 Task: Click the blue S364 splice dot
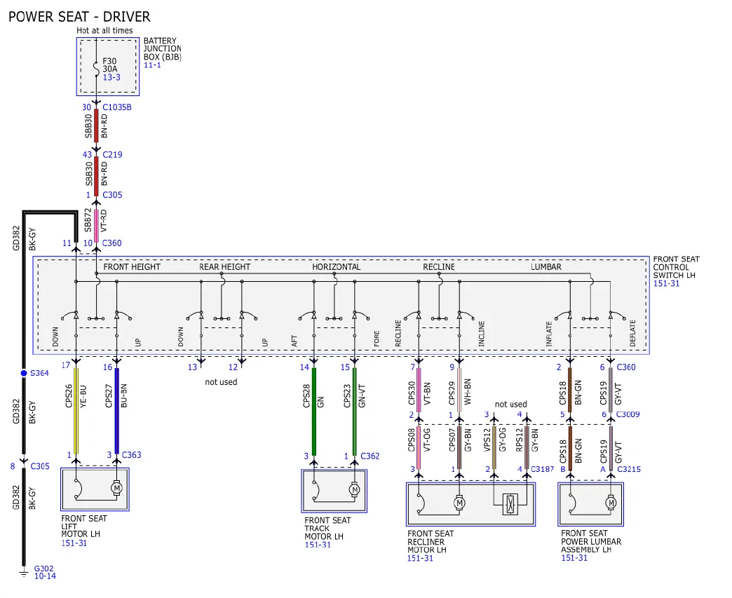click(24, 373)
